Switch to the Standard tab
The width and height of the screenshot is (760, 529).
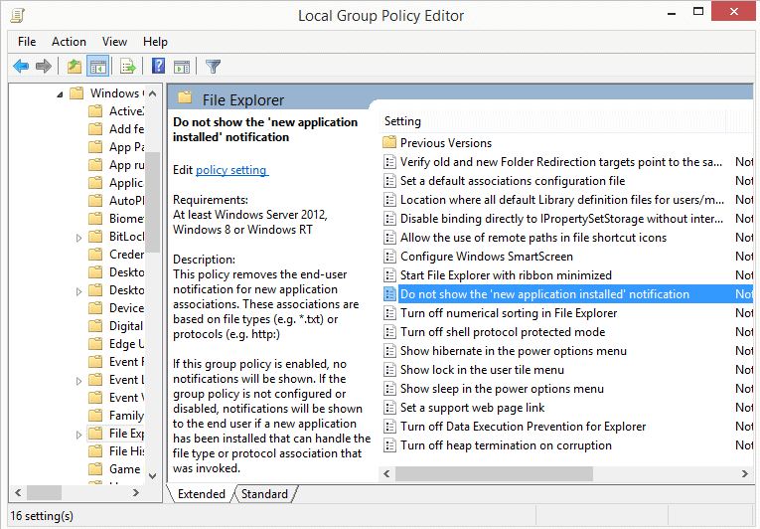point(264,494)
